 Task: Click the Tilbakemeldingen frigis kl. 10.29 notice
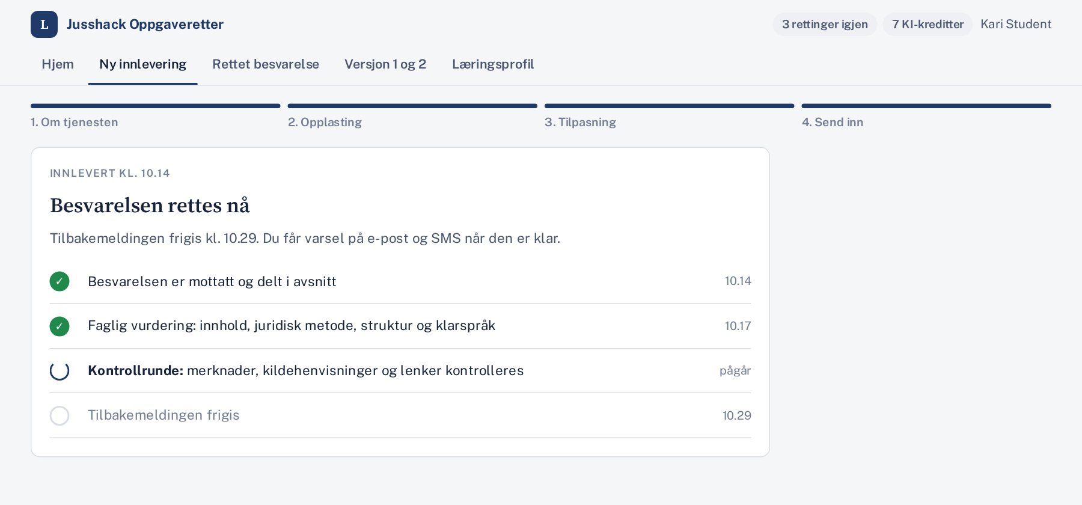[305, 238]
